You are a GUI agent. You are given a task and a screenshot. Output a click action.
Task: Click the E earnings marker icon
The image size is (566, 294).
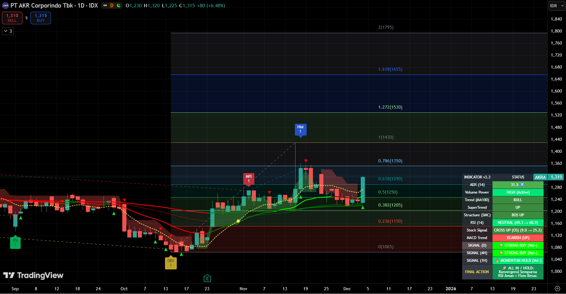(207, 279)
